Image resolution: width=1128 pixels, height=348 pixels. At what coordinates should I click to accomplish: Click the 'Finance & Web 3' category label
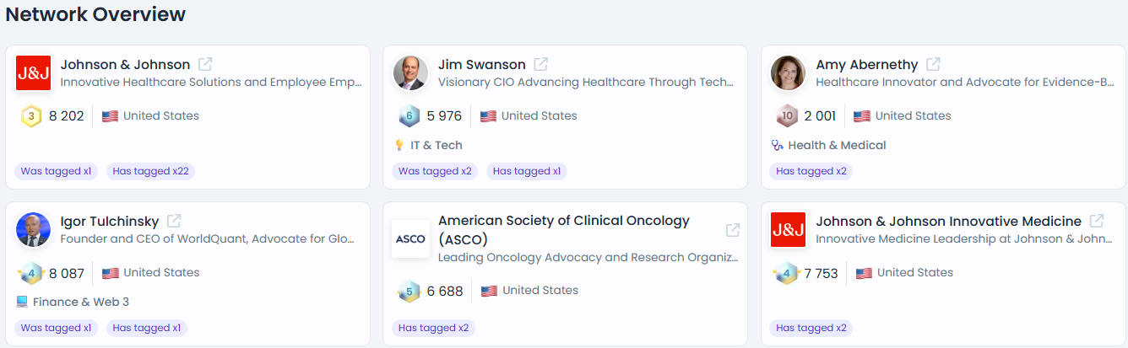81,302
